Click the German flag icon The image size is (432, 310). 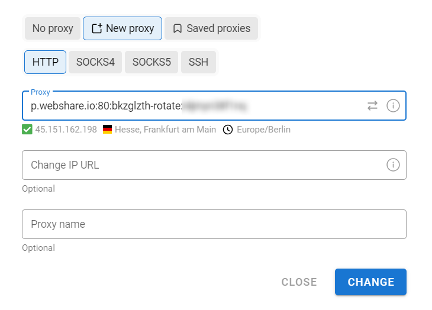[x=107, y=130]
